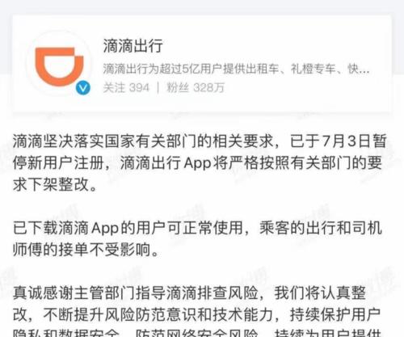Select the second paragraph about 已下载滴滴App
This screenshot has height=337, width=404.
[x=197, y=239]
